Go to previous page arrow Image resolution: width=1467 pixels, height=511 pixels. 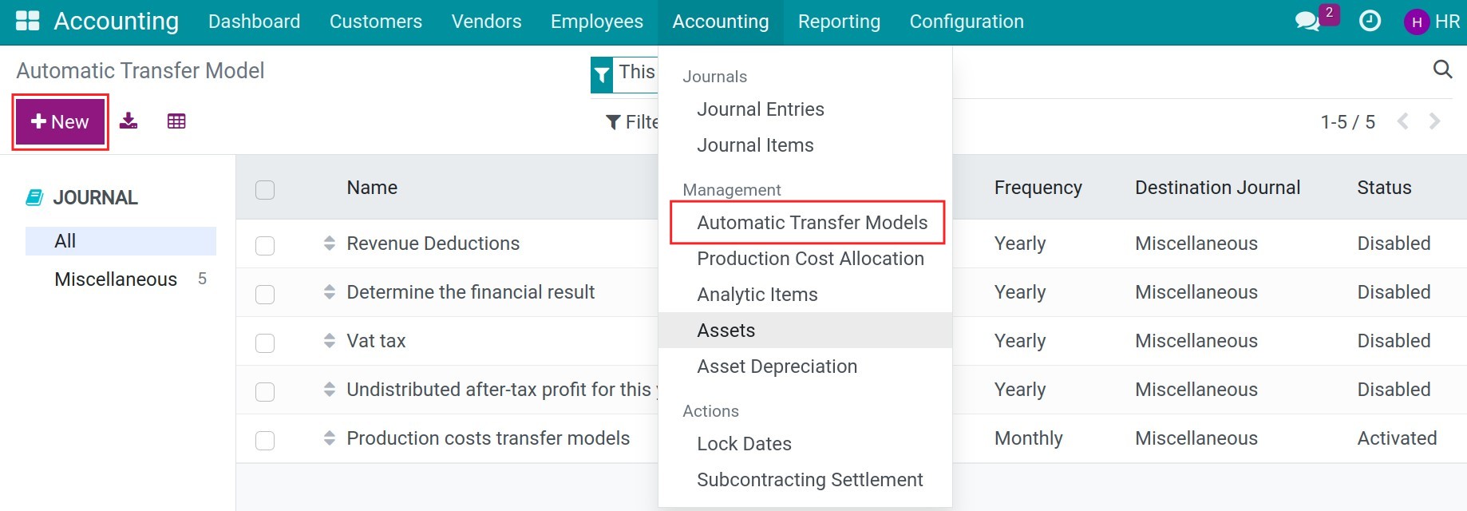point(1402,121)
